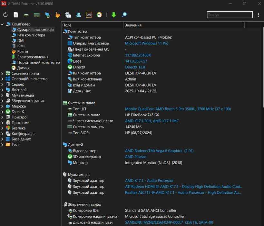Select Безпека in the left tree
The width and height of the screenshot is (264, 226).
(18, 128)
